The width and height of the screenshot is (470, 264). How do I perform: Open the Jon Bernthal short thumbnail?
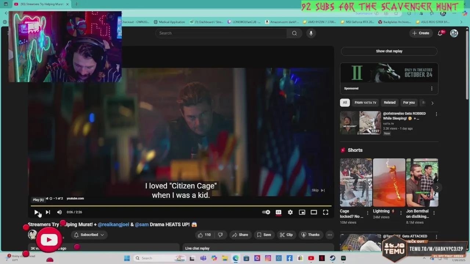422,183
